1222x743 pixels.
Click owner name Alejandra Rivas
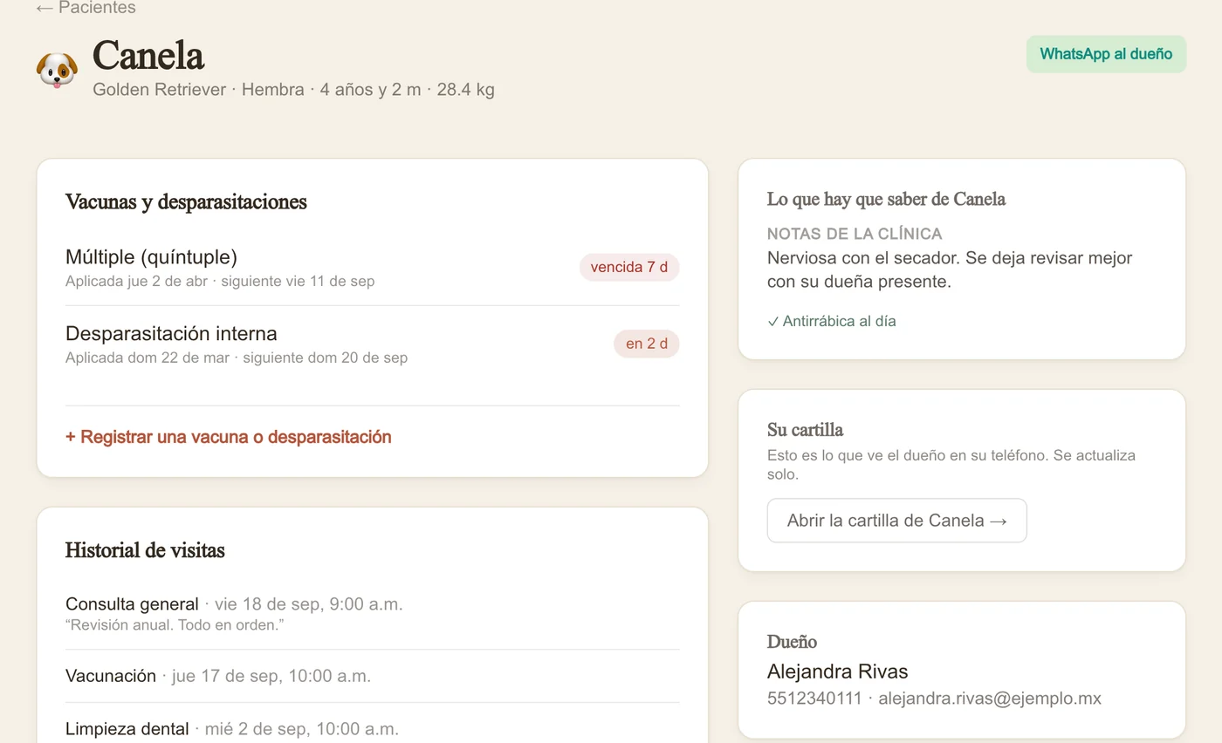[x=838, y=671]
